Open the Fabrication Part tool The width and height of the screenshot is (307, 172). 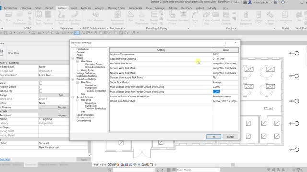tap(61, 18)
